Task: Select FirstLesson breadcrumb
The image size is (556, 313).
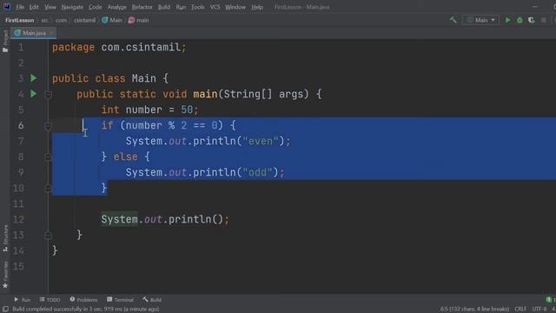Action: coord(19,20)
